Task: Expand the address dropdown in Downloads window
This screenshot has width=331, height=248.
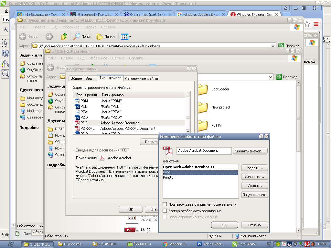Action: [x=273, y=46]
